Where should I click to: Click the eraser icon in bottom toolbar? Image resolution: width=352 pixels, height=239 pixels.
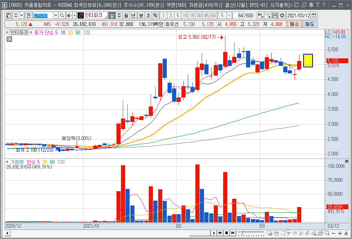[314, 233]
